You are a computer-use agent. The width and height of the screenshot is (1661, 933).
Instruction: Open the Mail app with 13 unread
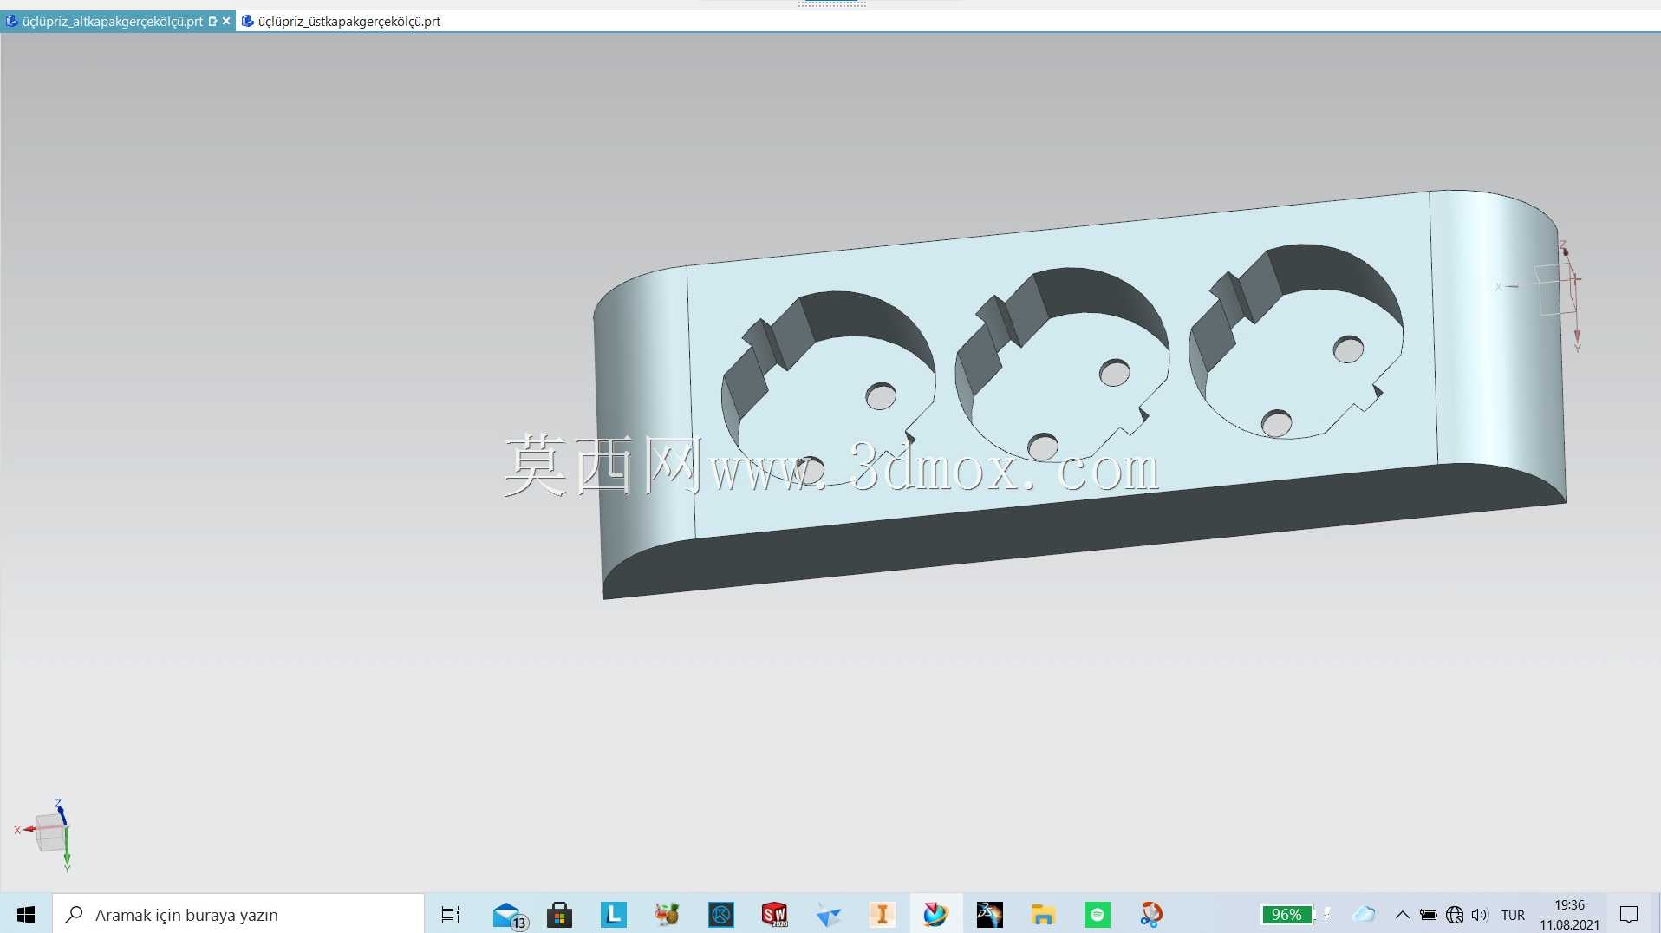coord(509,915)
